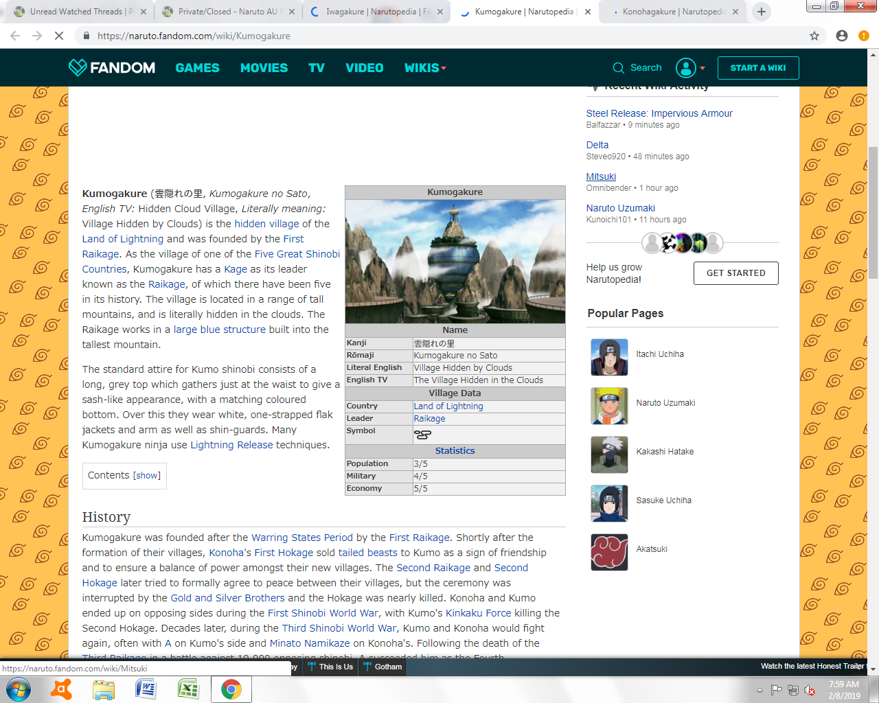Open the Akatsuki page link
879x703 pixels.
pos(652,549)
